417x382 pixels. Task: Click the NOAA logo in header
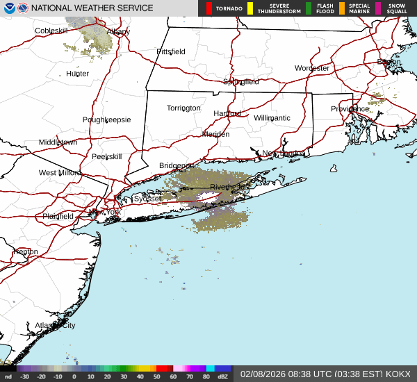click(8, 8)
